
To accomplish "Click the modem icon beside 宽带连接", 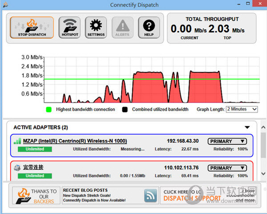I will [x=17, y=168].
